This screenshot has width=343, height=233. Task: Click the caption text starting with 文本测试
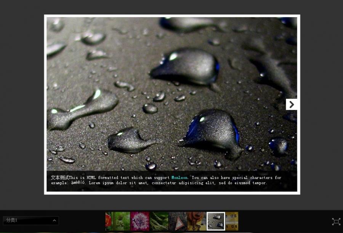pos(166,180)
